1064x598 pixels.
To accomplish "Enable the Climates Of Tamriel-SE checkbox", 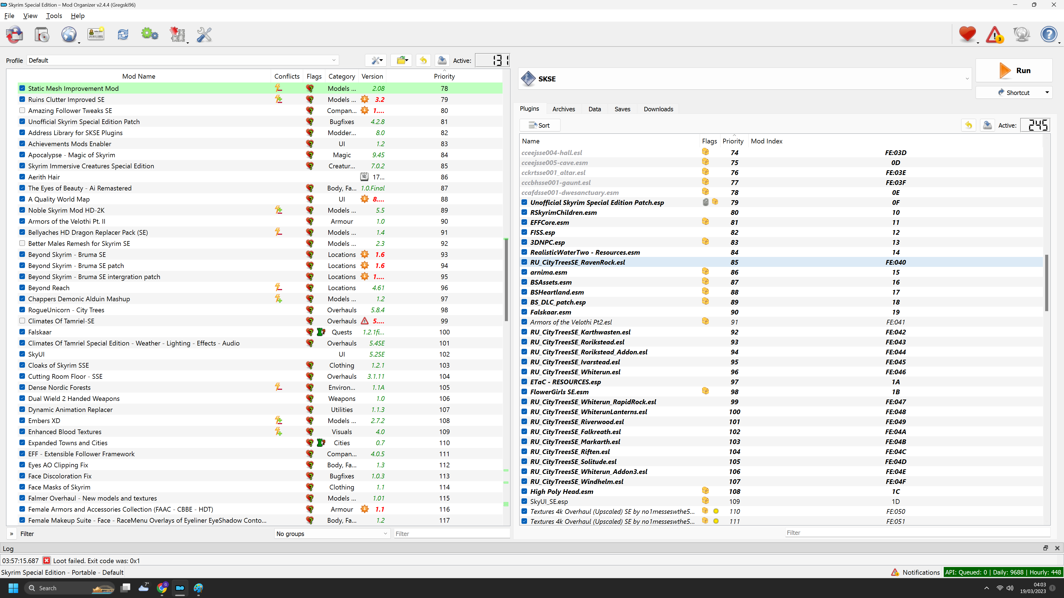I will (22, 321).
